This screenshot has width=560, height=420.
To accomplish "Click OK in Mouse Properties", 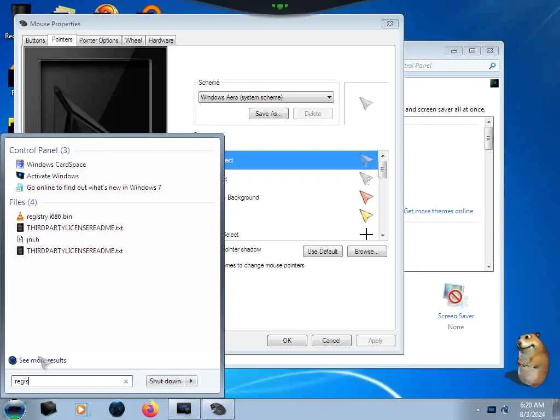I will [x=287, y=340].
